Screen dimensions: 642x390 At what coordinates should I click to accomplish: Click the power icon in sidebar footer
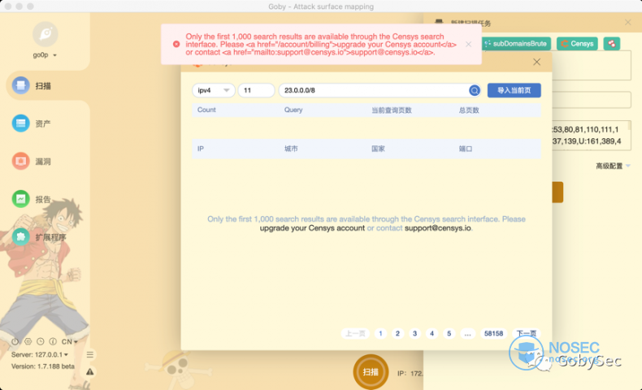click(x=15, y=341)
